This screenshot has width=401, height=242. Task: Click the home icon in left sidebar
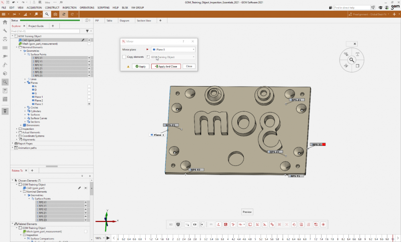click(x=5, y=22)
